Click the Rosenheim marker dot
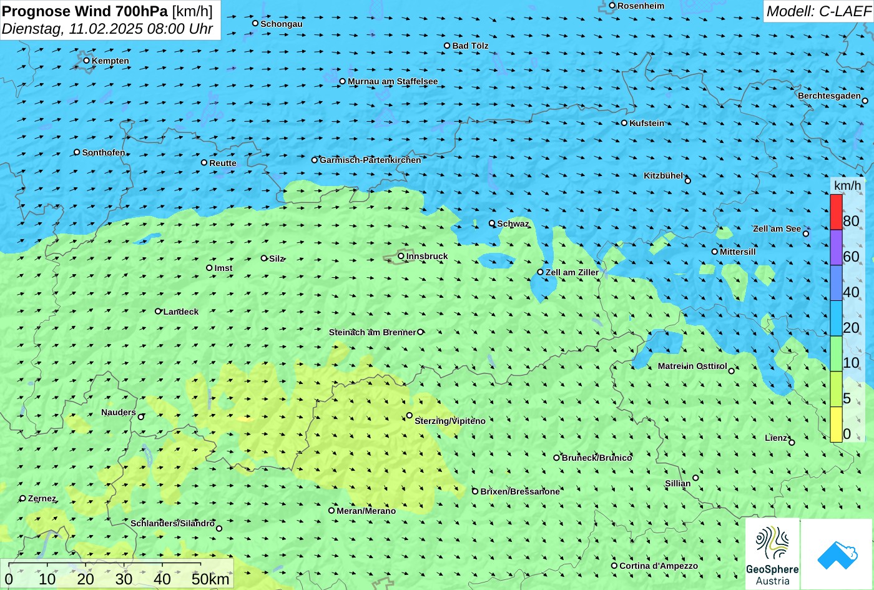This screenshot has width=874, height=590. [x=612, y=6]
